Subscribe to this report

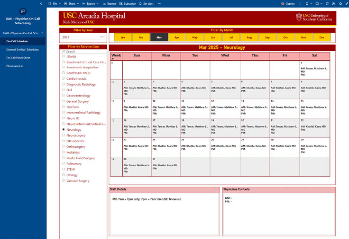pos(127,3)
